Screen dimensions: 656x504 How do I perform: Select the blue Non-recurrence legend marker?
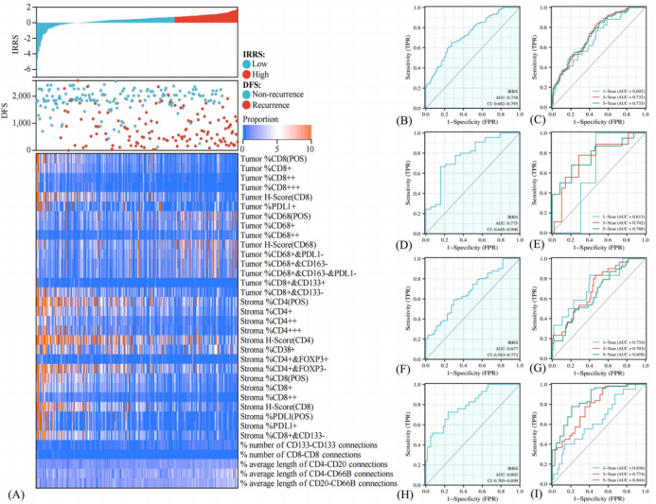click(248, 95)
